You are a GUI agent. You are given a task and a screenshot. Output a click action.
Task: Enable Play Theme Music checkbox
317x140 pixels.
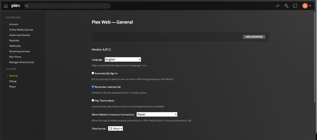[x=93, y=100]
